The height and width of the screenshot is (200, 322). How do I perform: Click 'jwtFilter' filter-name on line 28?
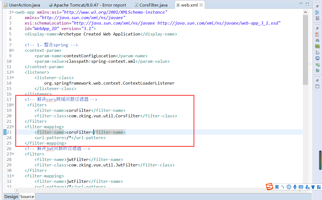[x=77, y=159]
